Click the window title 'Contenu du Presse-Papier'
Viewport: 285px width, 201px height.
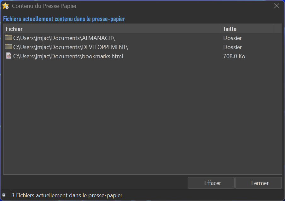click(44, 6)
